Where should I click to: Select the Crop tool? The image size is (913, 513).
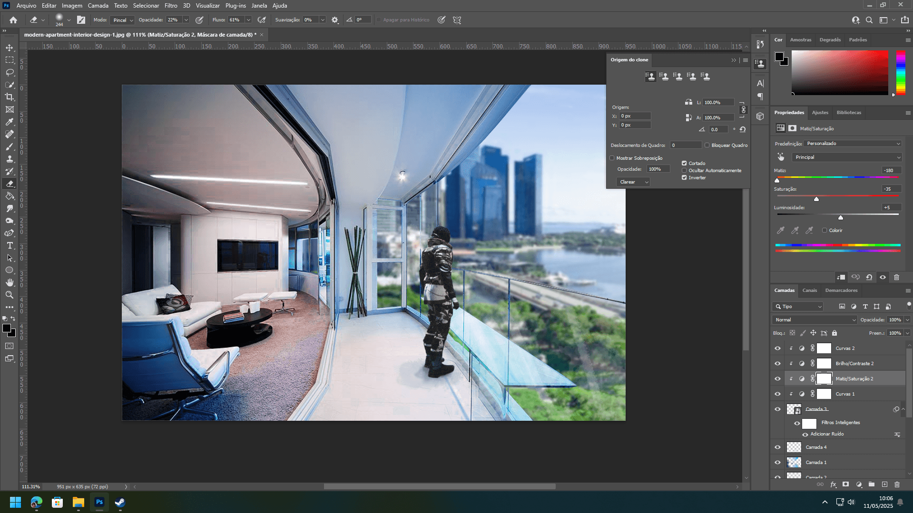pyautogui.click(x=10, y=97)
